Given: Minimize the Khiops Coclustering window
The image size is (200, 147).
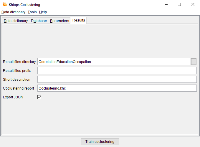Looking at the screenshot, I should click(x=166, y=4).
